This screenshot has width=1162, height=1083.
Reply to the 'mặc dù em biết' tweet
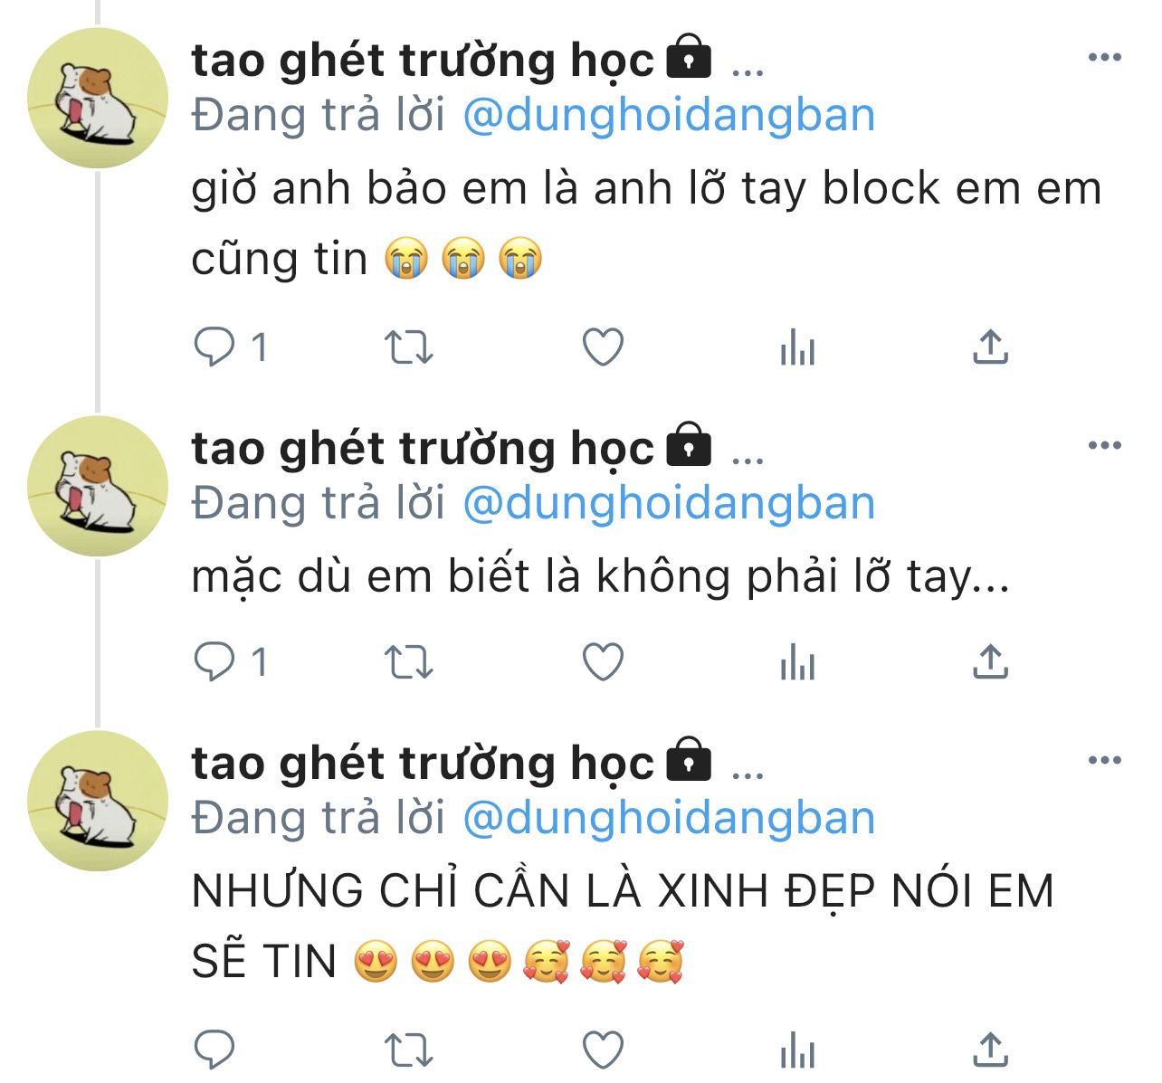[x=214, y=662]
